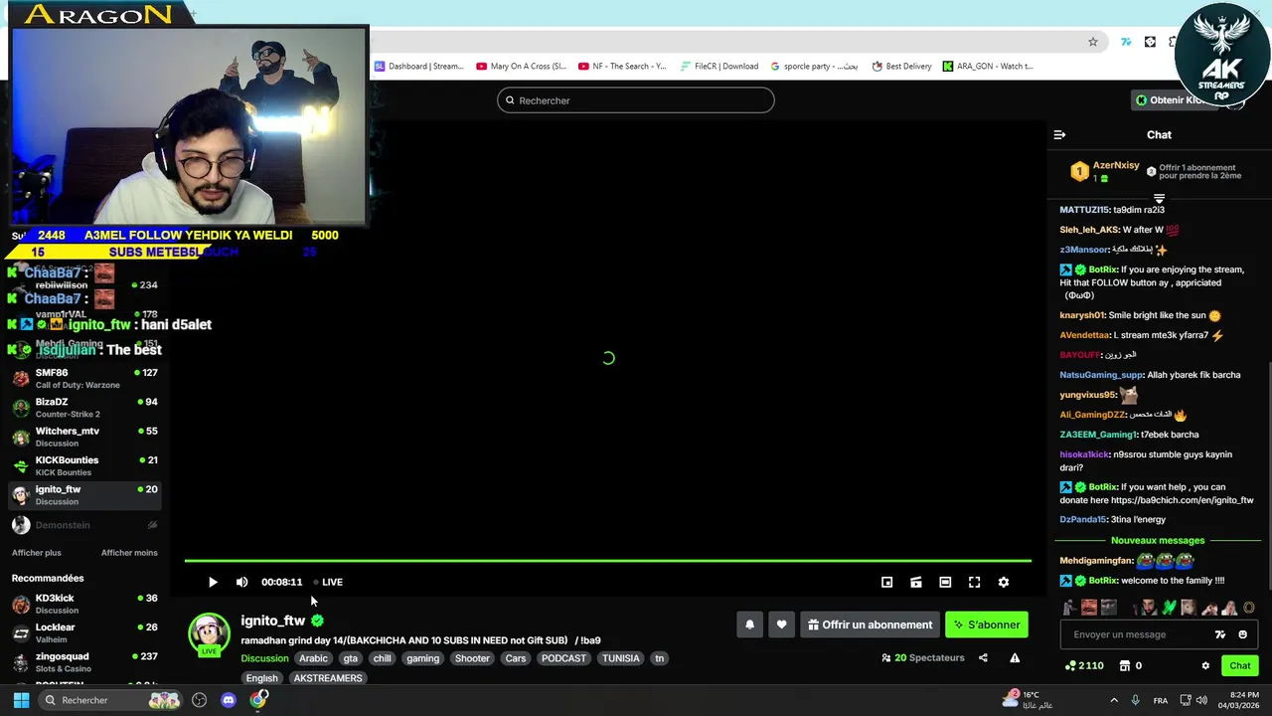Jump to Nouveaux messages in chat

(1158, 540)
